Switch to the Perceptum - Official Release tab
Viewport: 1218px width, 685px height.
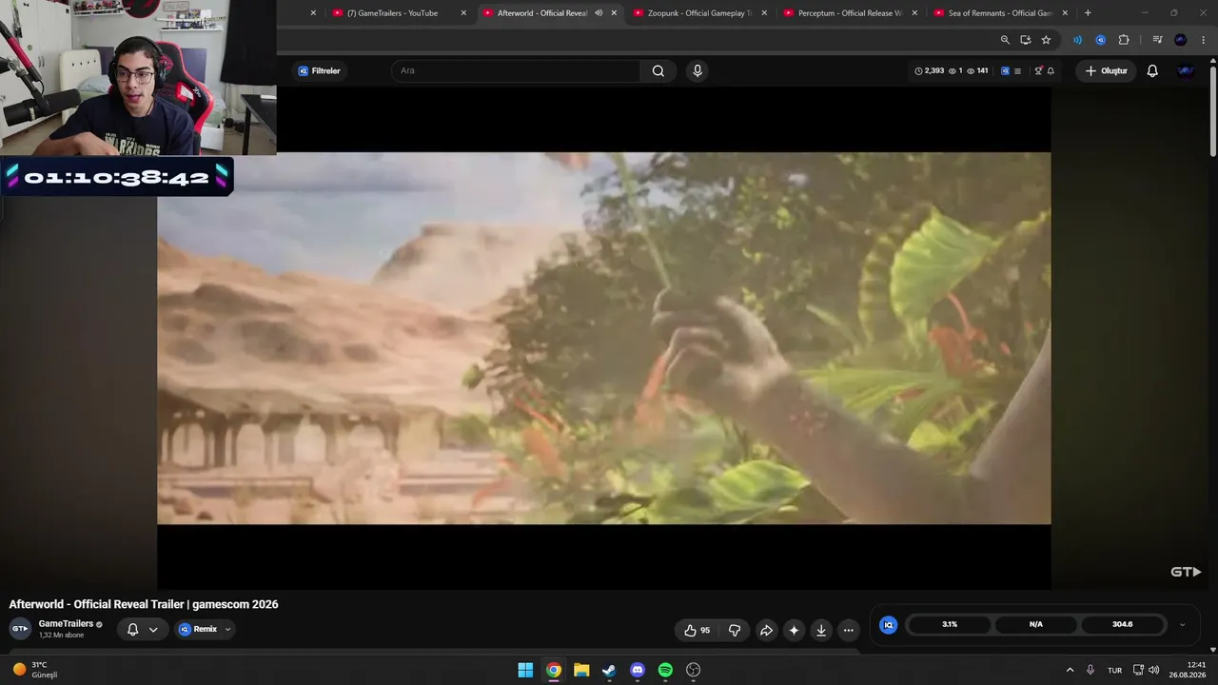click(x=850, y=13)
